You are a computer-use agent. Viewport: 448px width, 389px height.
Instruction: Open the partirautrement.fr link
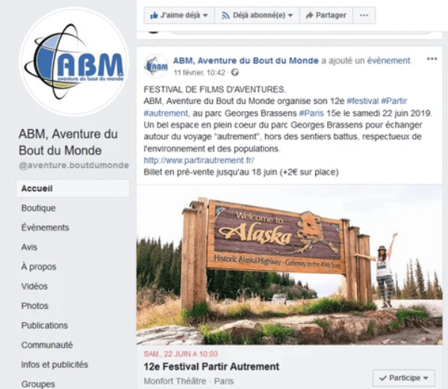click(x=199, y=161)
